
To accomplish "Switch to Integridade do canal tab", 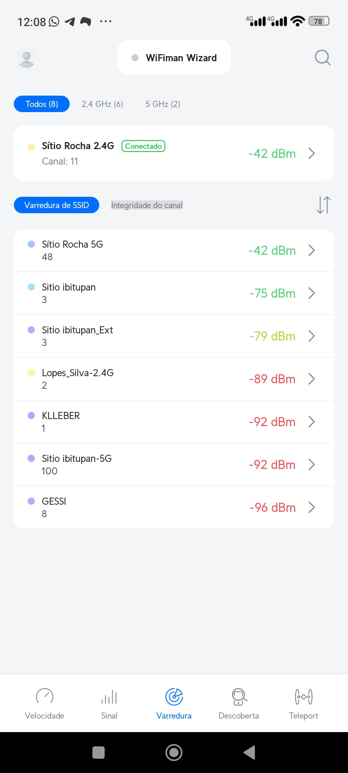I will (147, 205).
